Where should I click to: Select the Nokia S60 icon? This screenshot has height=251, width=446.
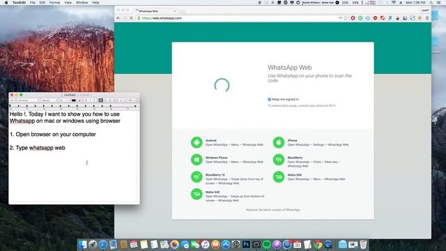pyautogui.click(x=279, y=176)
